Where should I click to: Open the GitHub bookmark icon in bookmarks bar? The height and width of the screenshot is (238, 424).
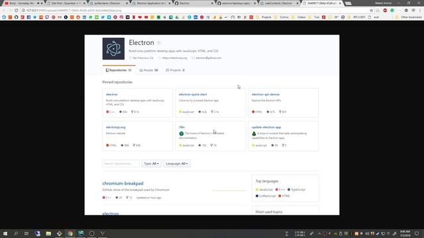(x=16, y=17)
